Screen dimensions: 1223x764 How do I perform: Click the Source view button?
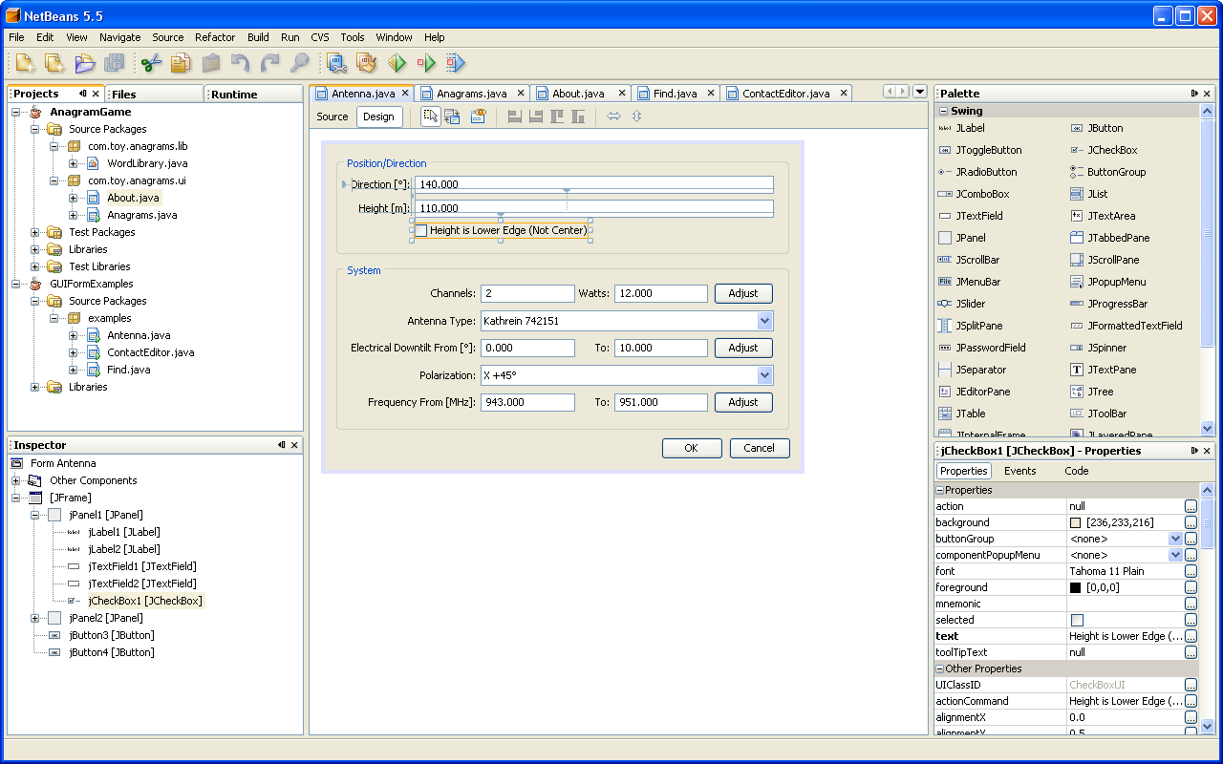pos(333,117)
